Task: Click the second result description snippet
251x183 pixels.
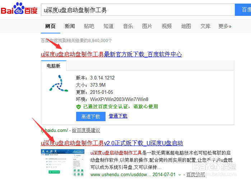Action: (x=161, y=160)
